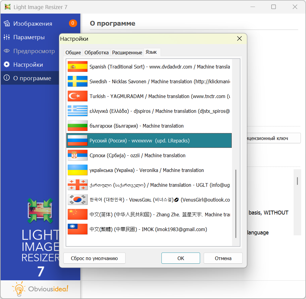This screenshot has height=299, width=306.
Task: Click the О программе page heading
Action: click(x=112, y=23)
